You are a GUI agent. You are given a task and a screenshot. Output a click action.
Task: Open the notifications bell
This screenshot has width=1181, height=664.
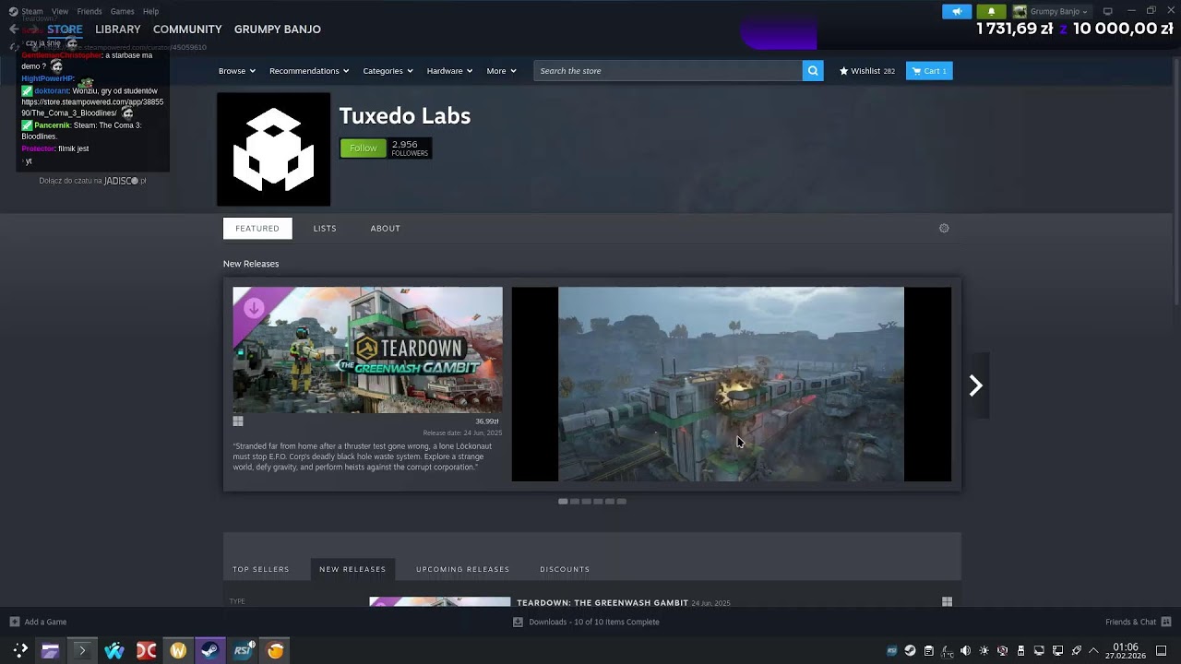[991, 11]
